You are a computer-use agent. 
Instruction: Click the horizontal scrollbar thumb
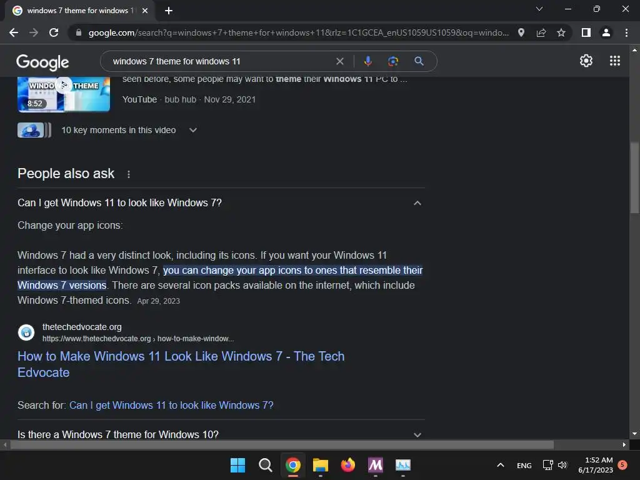(x=282, y=444)
